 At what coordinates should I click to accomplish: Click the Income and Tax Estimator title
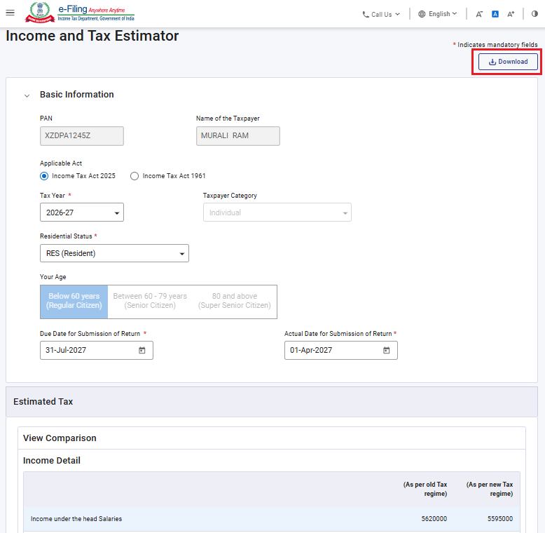coord(92,36)
